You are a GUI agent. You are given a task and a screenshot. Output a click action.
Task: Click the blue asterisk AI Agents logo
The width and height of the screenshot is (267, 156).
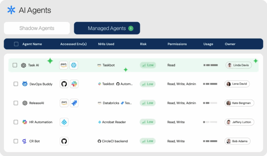coord(11,10)
